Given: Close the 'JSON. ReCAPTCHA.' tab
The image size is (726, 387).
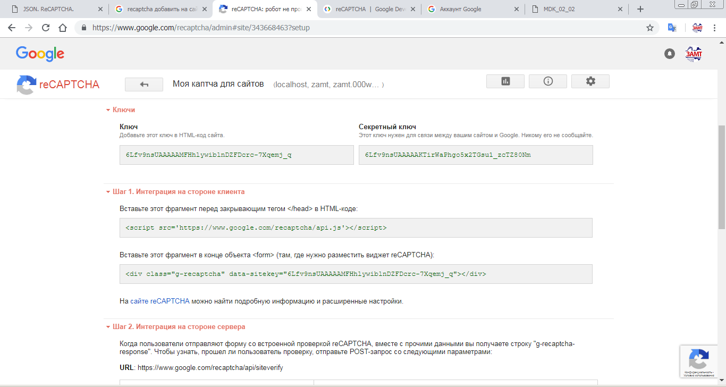Looking at the screenshot, I should pyautogui.click(x=100, y=9).
